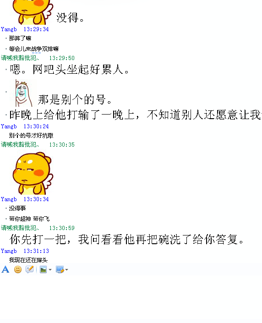262x323 pixels.
Task: Click the message '你先打一把' line
Action: point(127,239)
